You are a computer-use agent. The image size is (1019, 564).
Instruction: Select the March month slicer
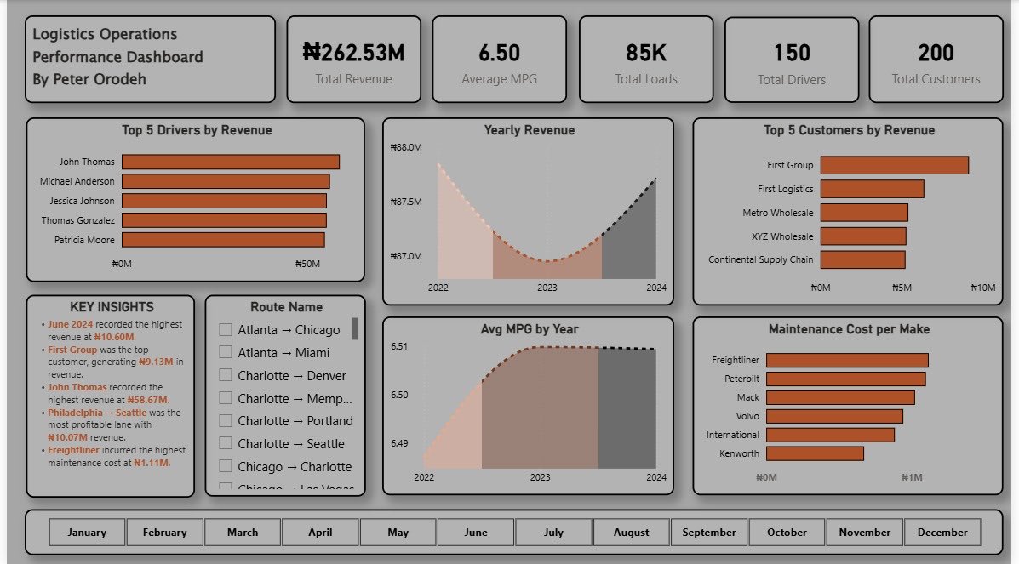tap(243, 533)
